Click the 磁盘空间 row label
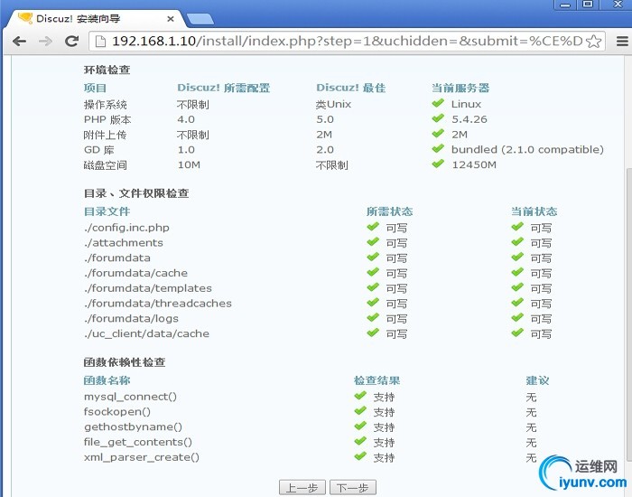The height and width of the screenshot is (497, 632). click(106, 165)
